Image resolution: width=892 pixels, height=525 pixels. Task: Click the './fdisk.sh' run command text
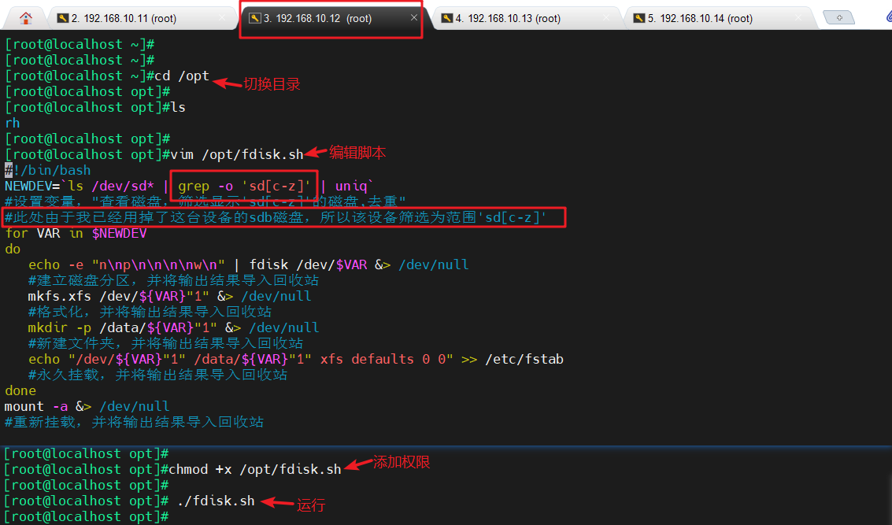[216, 501]
